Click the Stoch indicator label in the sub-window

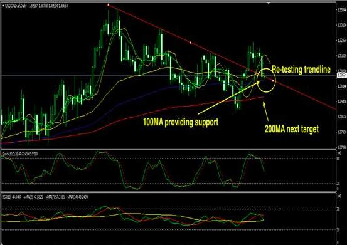pyautogui.click(x=20, y=154)
